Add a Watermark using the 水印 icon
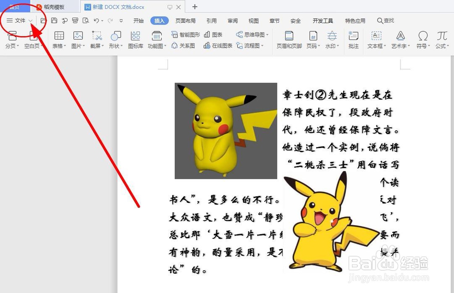 tap(332, 39)
